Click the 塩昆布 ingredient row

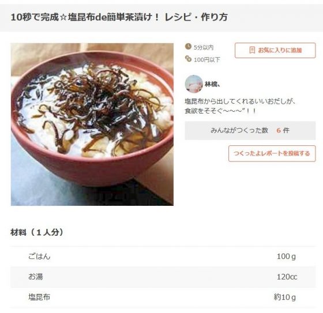[x=163, y=297]
